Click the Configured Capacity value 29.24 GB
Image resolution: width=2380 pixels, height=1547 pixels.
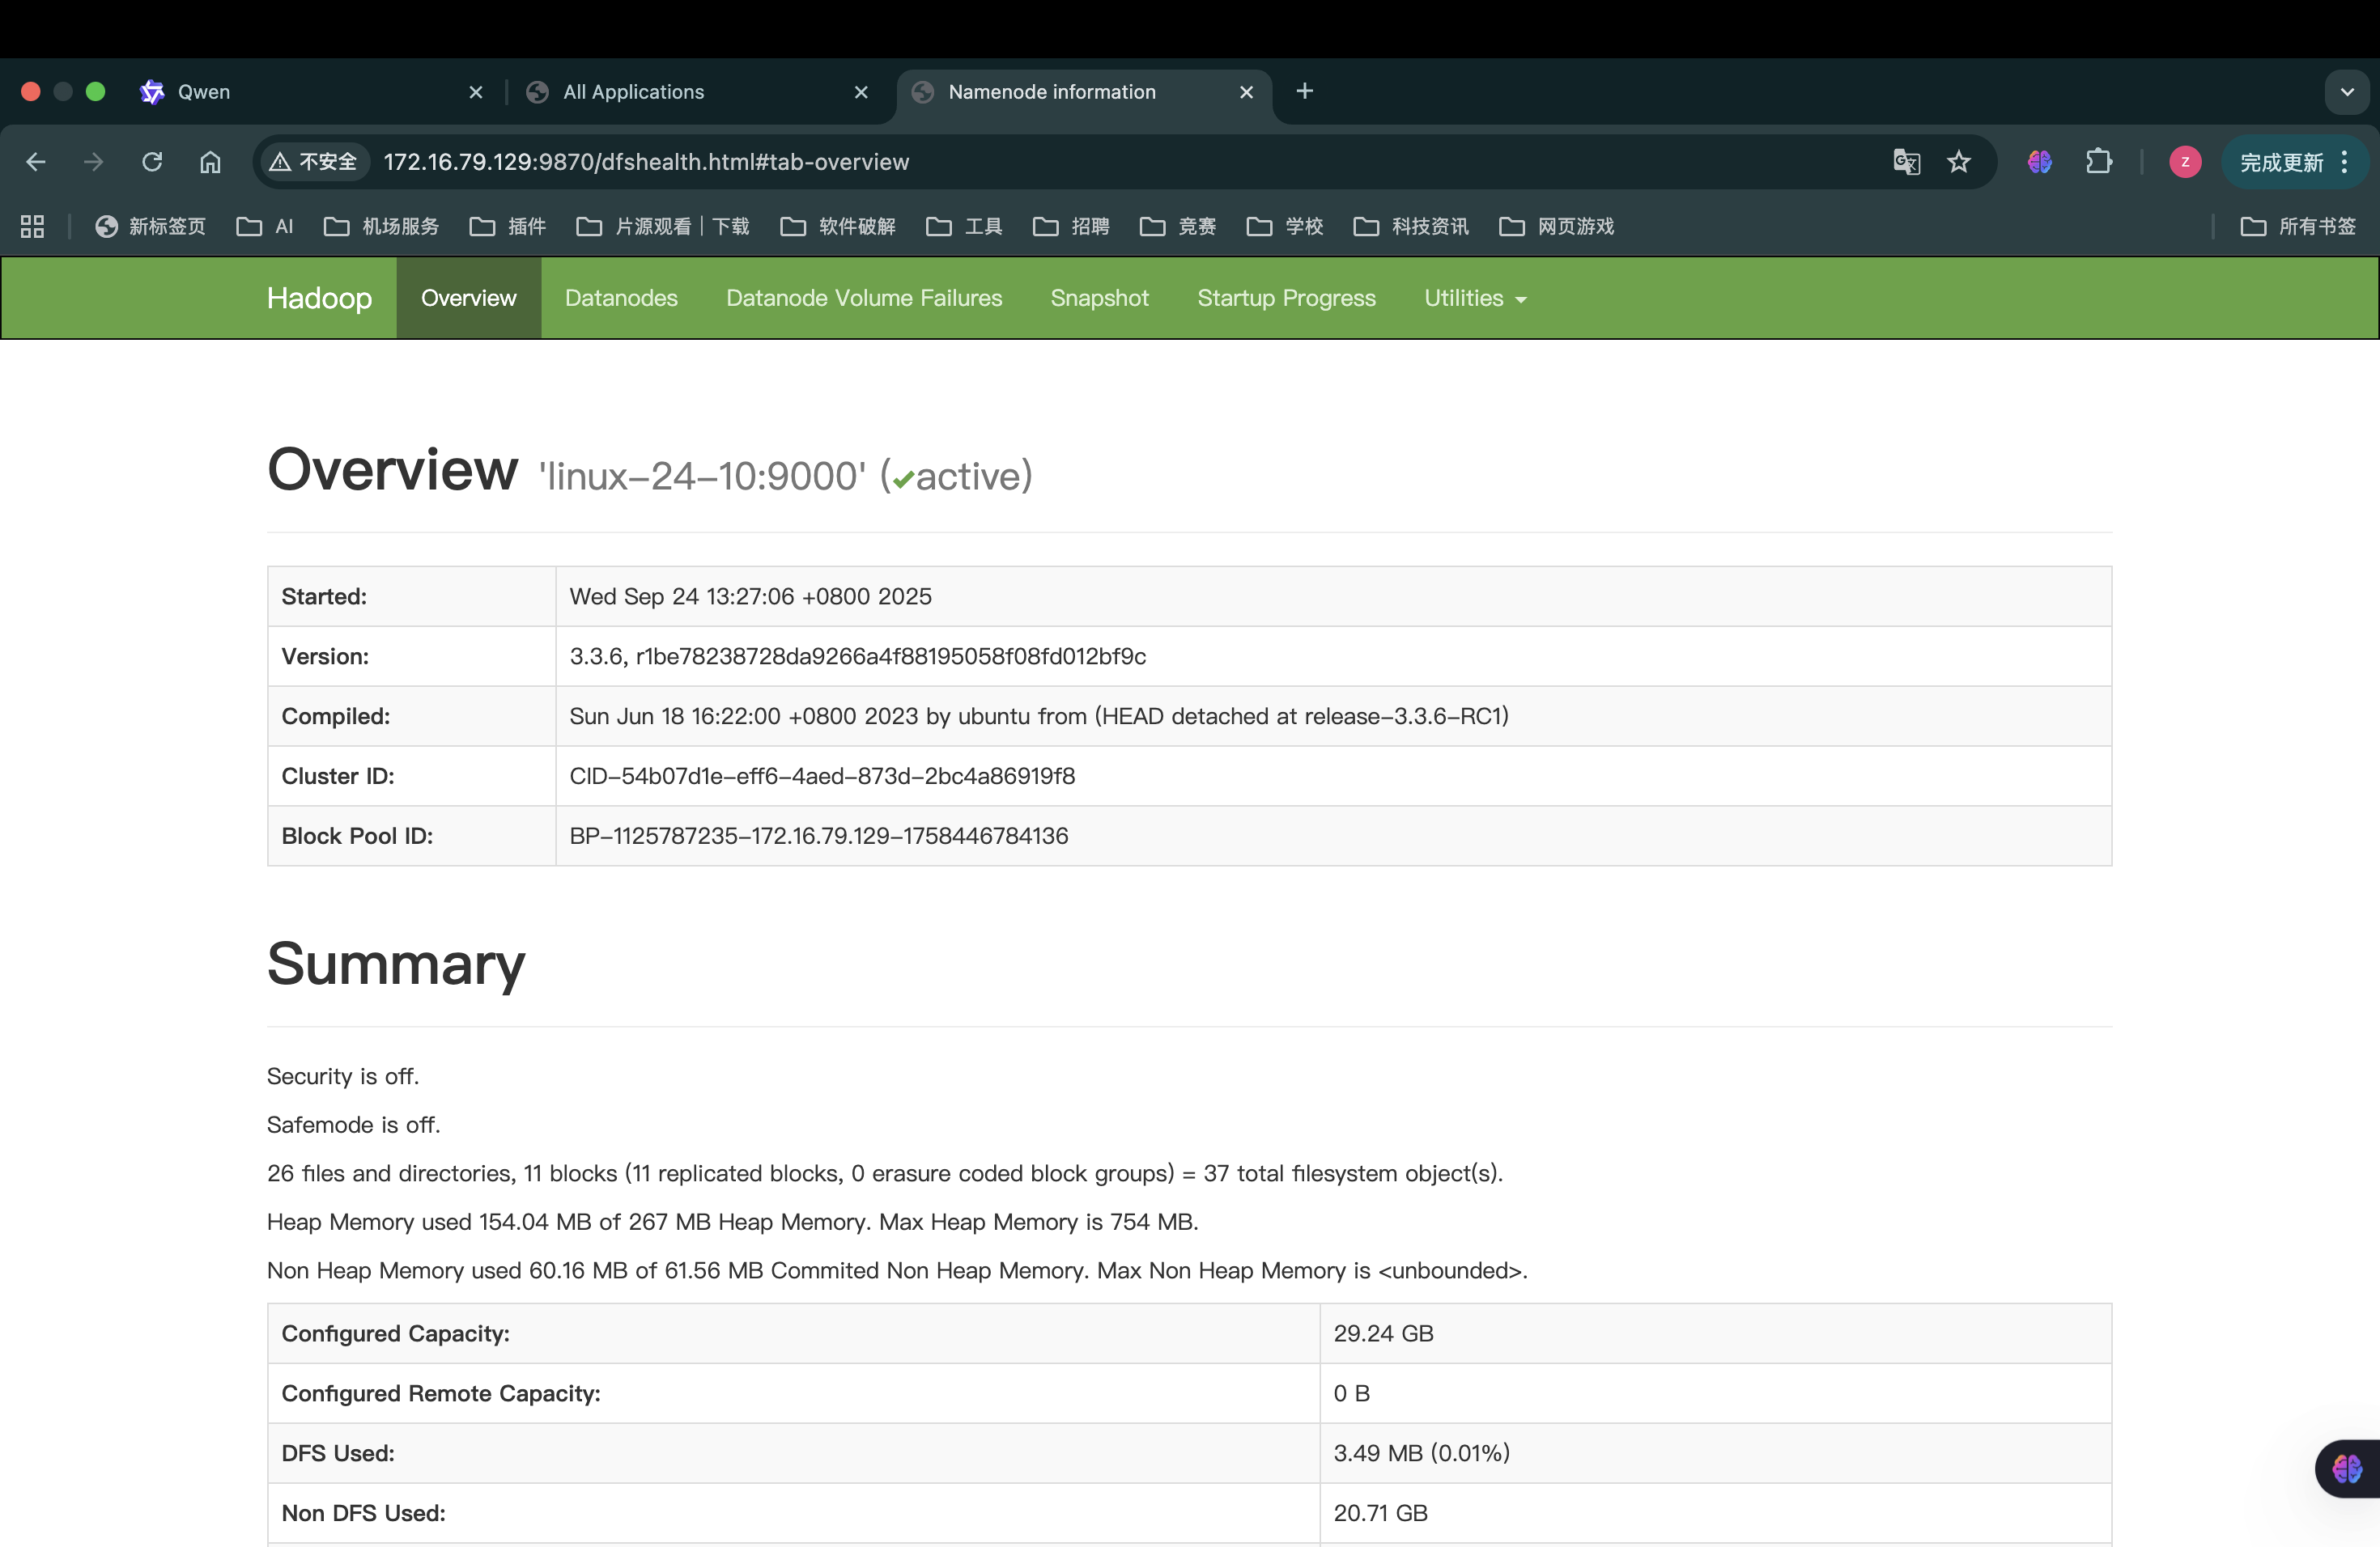click(x=1384, y=1333)
